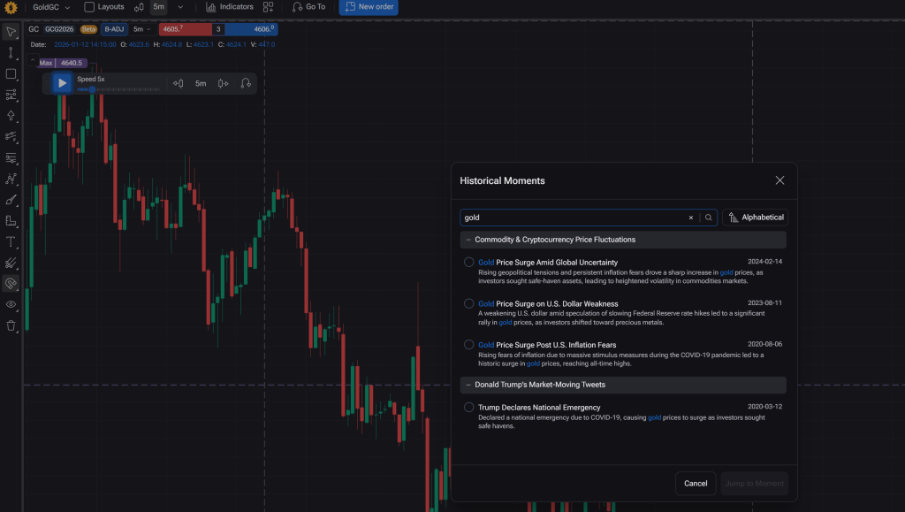Screen dimensions: 905x512
Task: Click date 2020-08-06
Action: [764, 344]
